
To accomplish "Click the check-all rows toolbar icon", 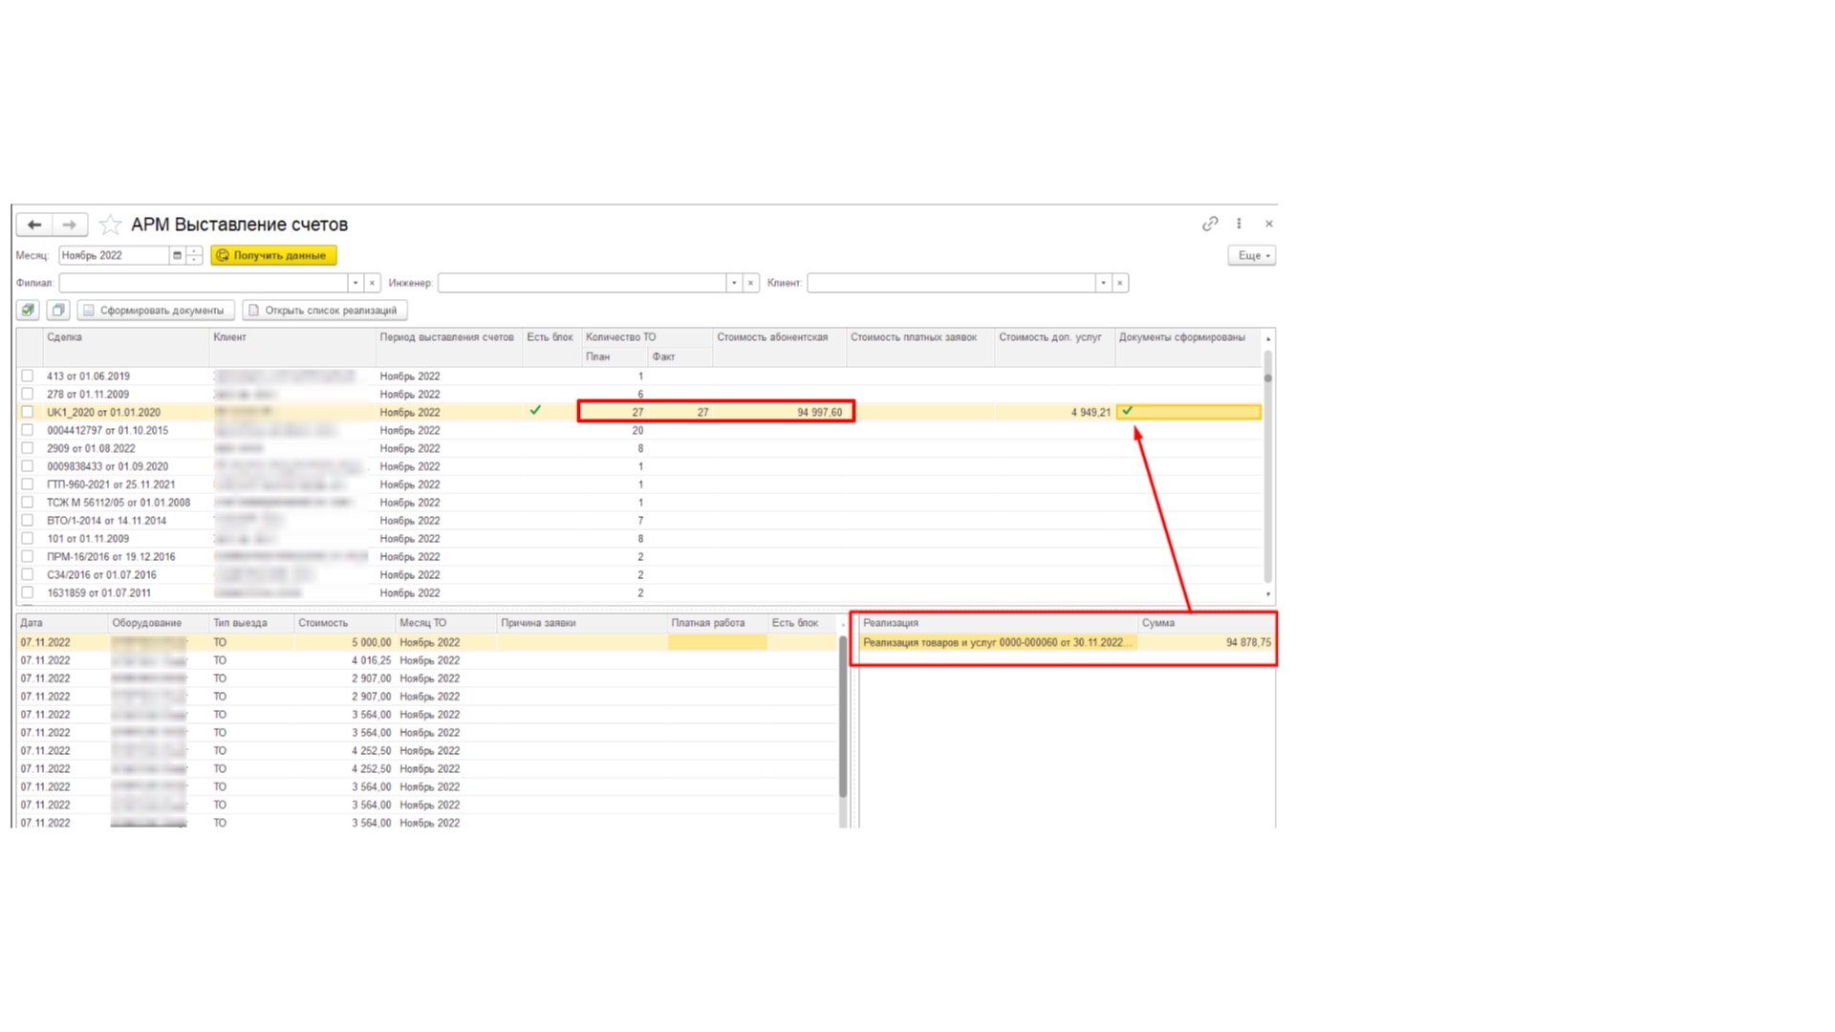I will click(28, 311).
